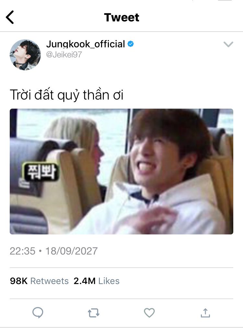Tap the blue verified badge
Image resolution: width=243 pixels, height=333 pixels.
point(131,44)
